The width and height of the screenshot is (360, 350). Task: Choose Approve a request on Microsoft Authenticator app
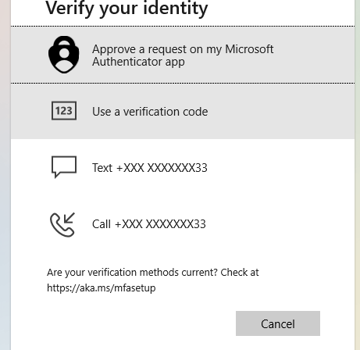tap(183, 55)
